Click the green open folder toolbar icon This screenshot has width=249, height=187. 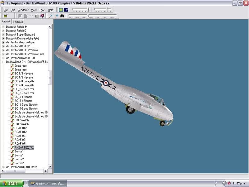click(x=6, y=16)
